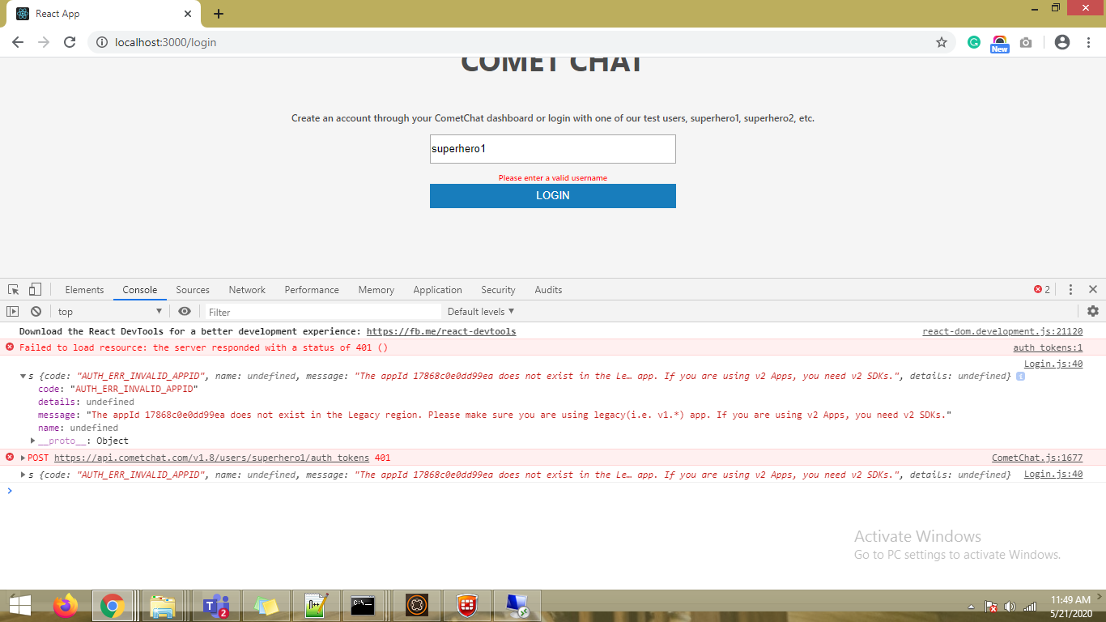
Task: Create a live expression with eye icon
Action: pyautogui.click(x=185, y=311)
